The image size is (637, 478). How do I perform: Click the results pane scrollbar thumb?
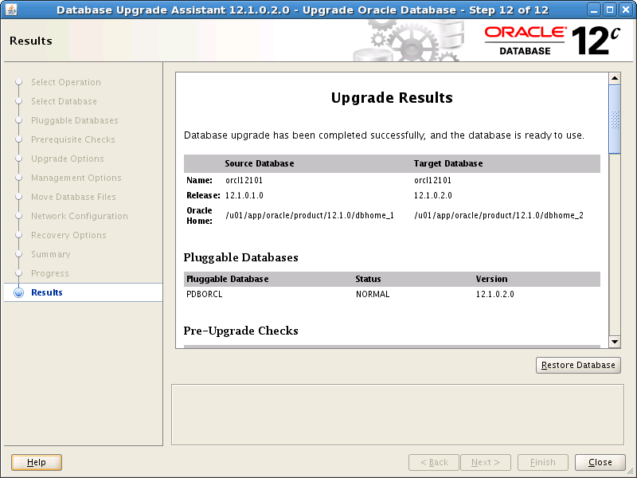tap(615, 119)
